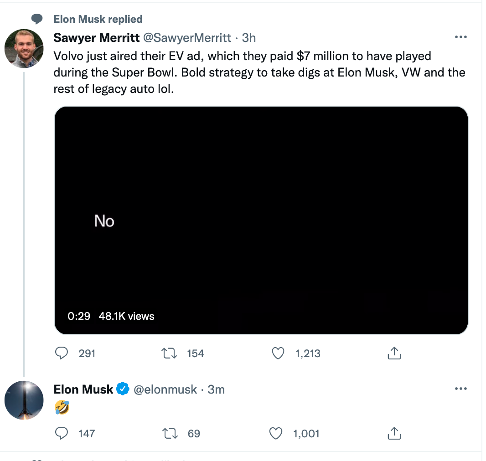This screenshot has width=486, height=461.
Task: Share Elon Musk's reply tweet
Action: pyautogui.click(x=394, y=433)
